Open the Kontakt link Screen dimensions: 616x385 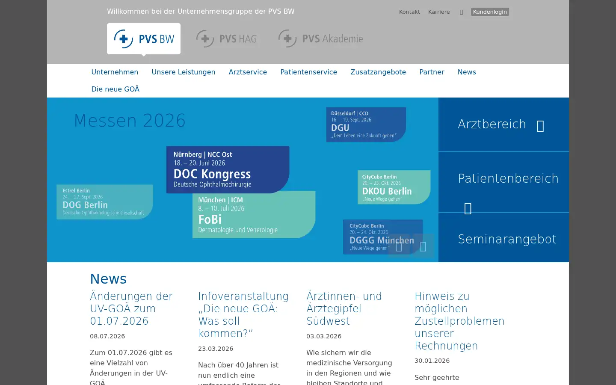pyautogui.click(x=409, y=12)
